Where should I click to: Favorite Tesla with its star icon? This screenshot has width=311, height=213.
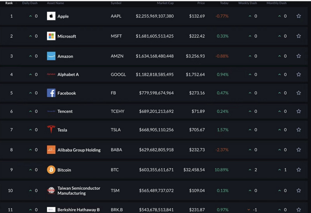click(299, 130)
